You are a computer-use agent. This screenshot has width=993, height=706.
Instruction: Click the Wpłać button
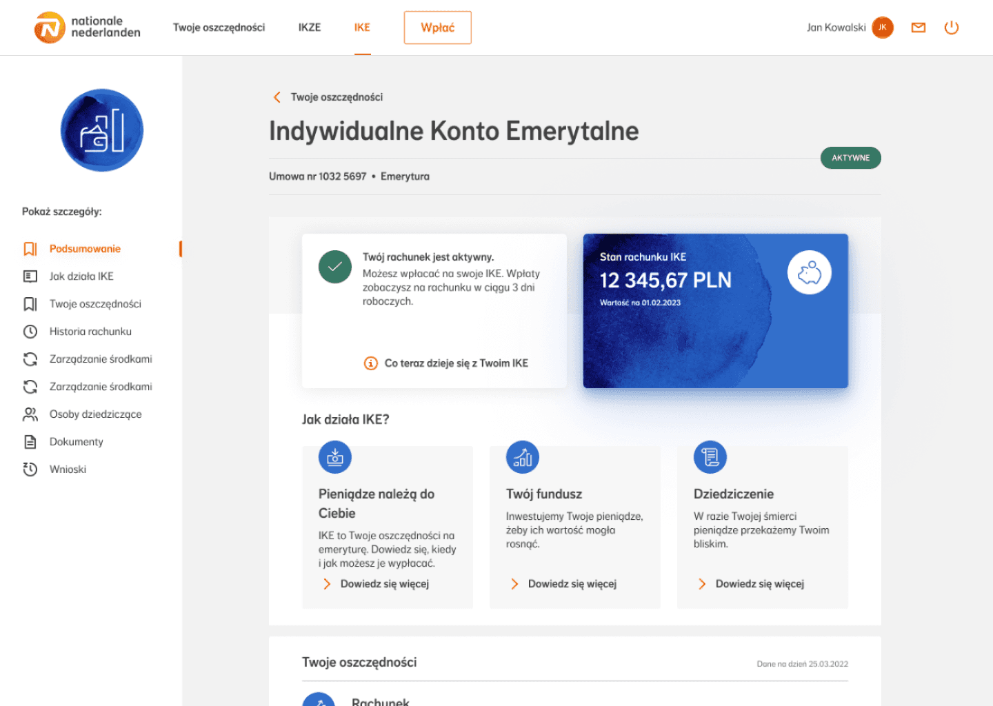coord(438,28)
